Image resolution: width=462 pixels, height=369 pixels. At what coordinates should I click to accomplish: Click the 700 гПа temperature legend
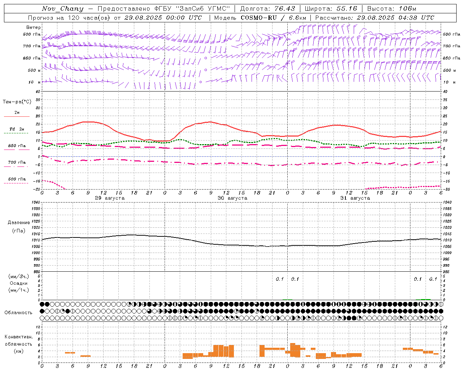(17, 163)
